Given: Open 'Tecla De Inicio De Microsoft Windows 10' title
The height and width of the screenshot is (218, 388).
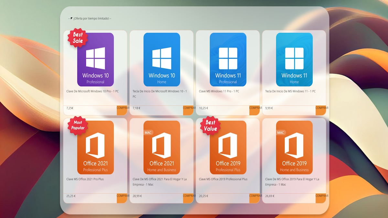Looking at the screenshot, I should [x=160, y=94].
